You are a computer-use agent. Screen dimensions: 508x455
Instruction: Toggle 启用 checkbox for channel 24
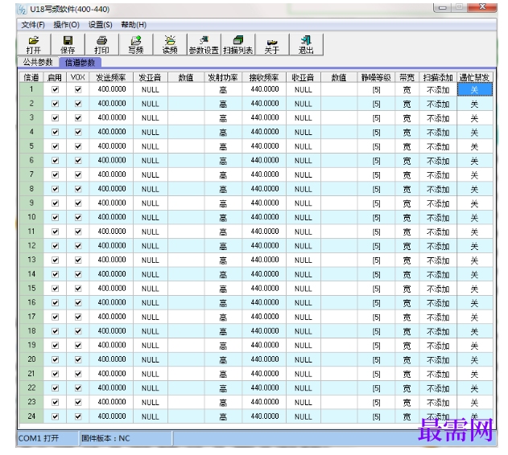(x=55, y=416)
